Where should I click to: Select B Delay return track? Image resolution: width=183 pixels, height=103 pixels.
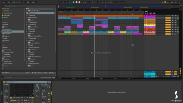(x=150, y=74)
